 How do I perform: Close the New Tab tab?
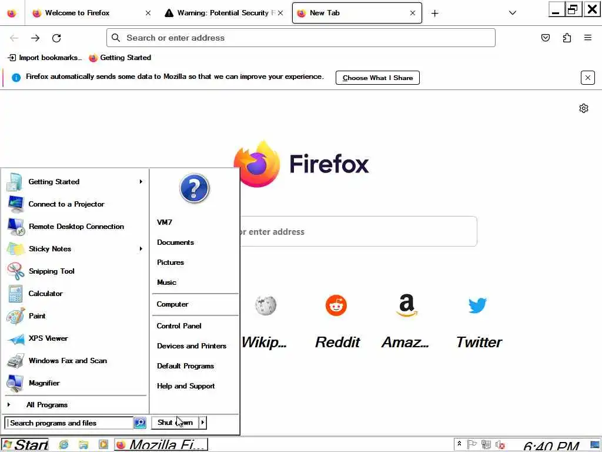coord(412,13)
